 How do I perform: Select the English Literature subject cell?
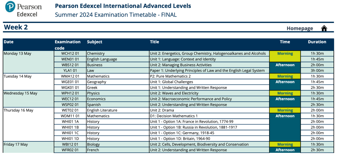(x=118, y=110)
